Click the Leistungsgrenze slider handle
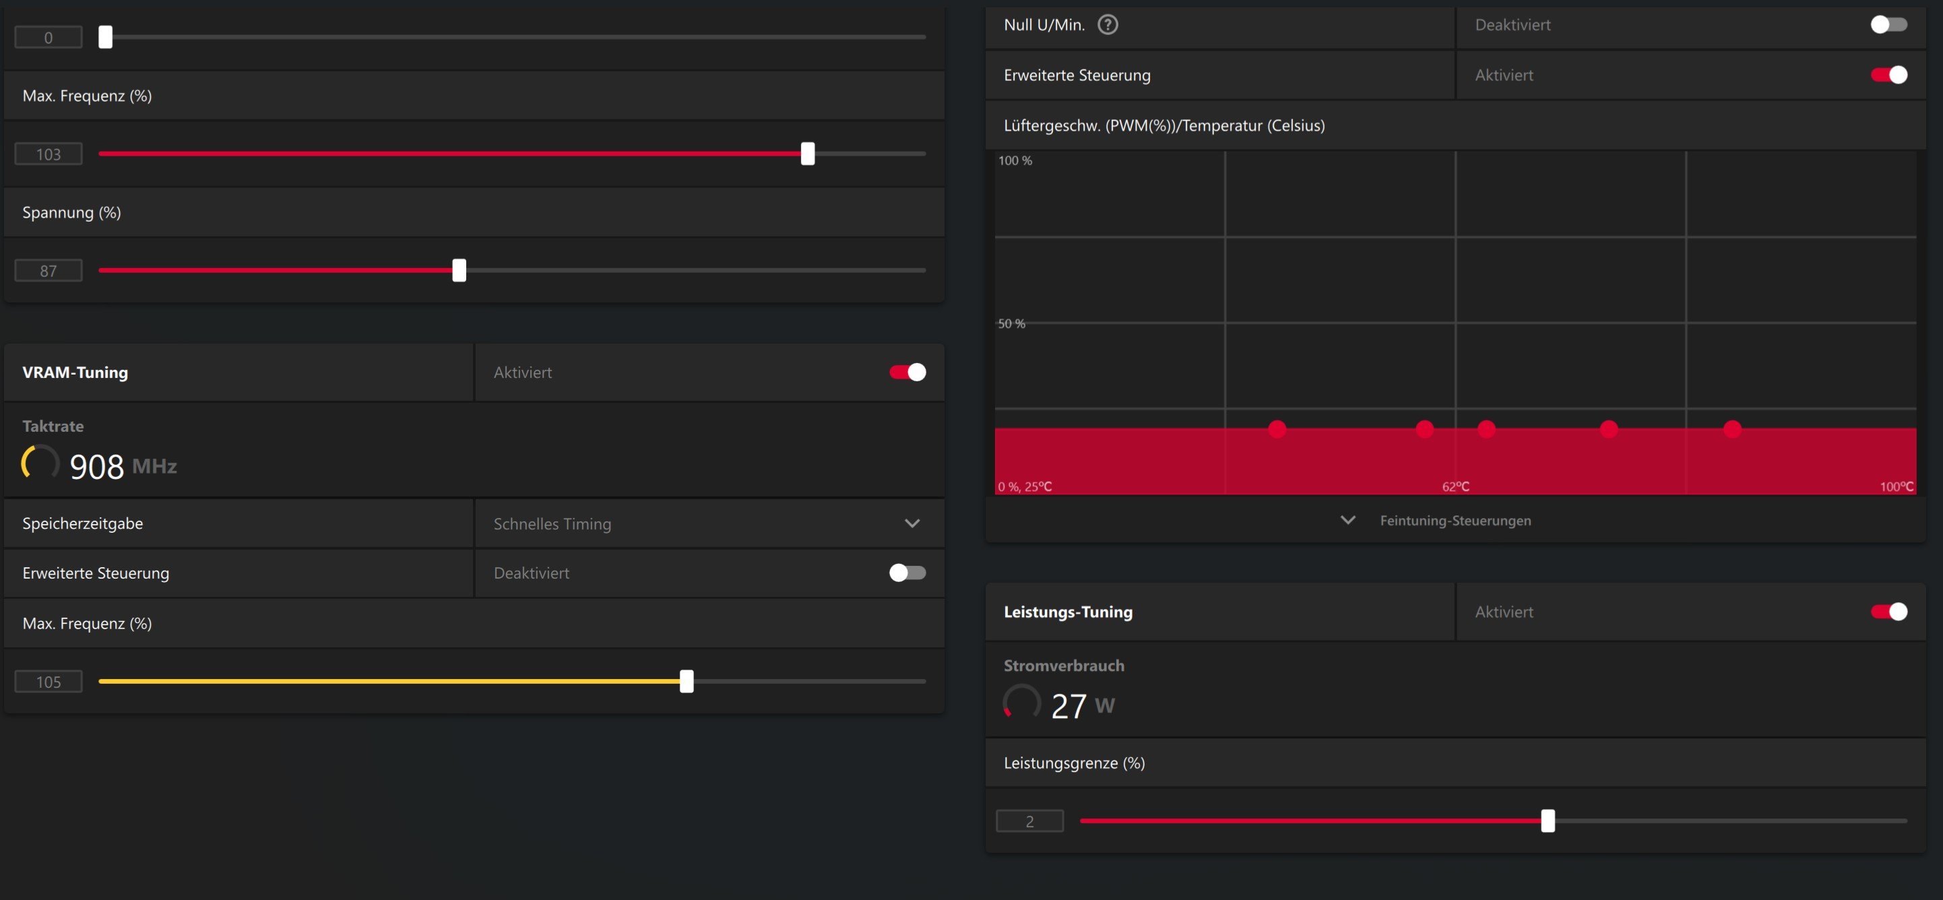Screen dimensions: 1943x900 1548,821
